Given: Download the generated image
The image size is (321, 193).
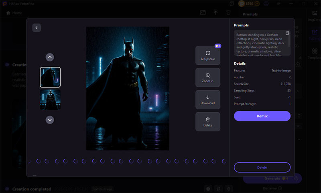Looking at the screenshot, I should tap(208, 99).
